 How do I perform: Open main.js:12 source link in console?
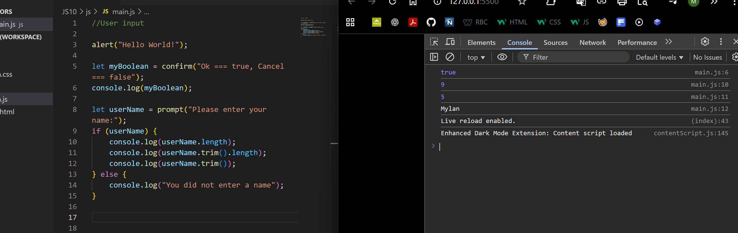pos(709,109)
